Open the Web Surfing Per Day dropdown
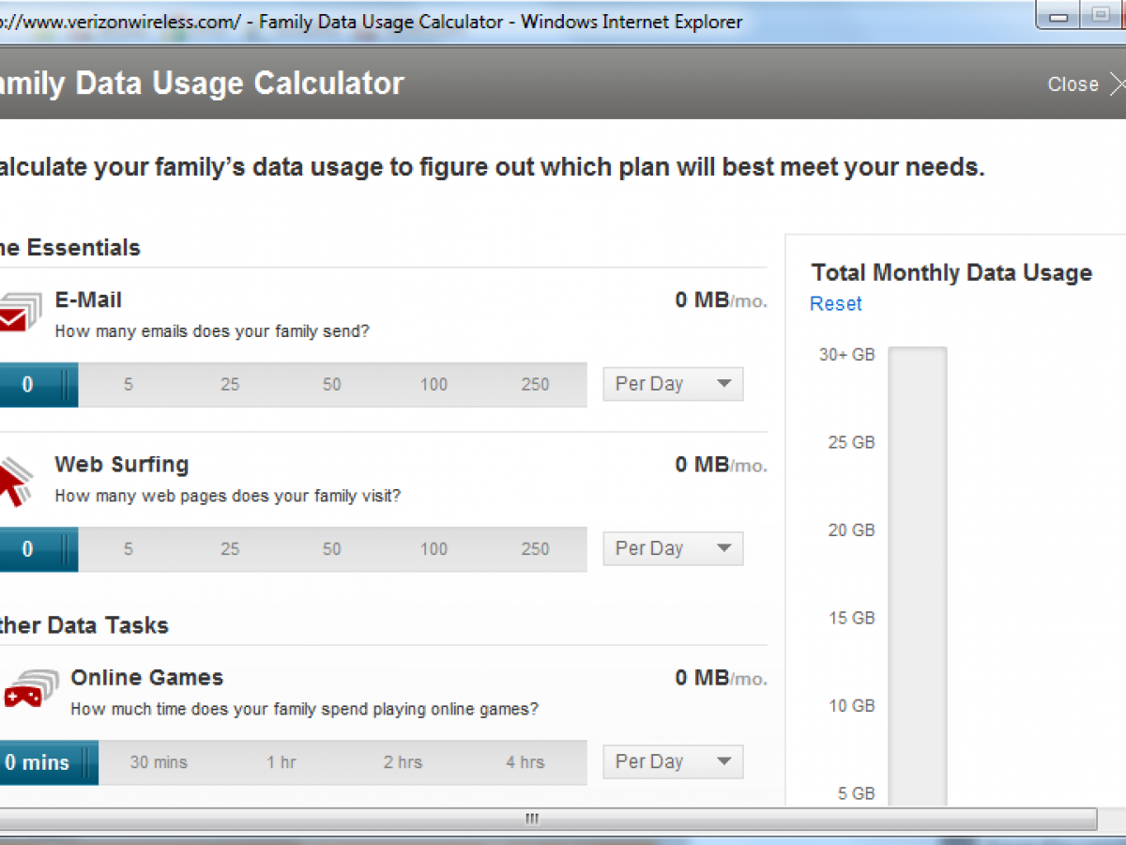The image size is (1126, 845). [x=673, y=549]
